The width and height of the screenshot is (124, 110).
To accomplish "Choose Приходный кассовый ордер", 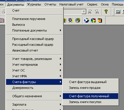I will click(34, 39).
